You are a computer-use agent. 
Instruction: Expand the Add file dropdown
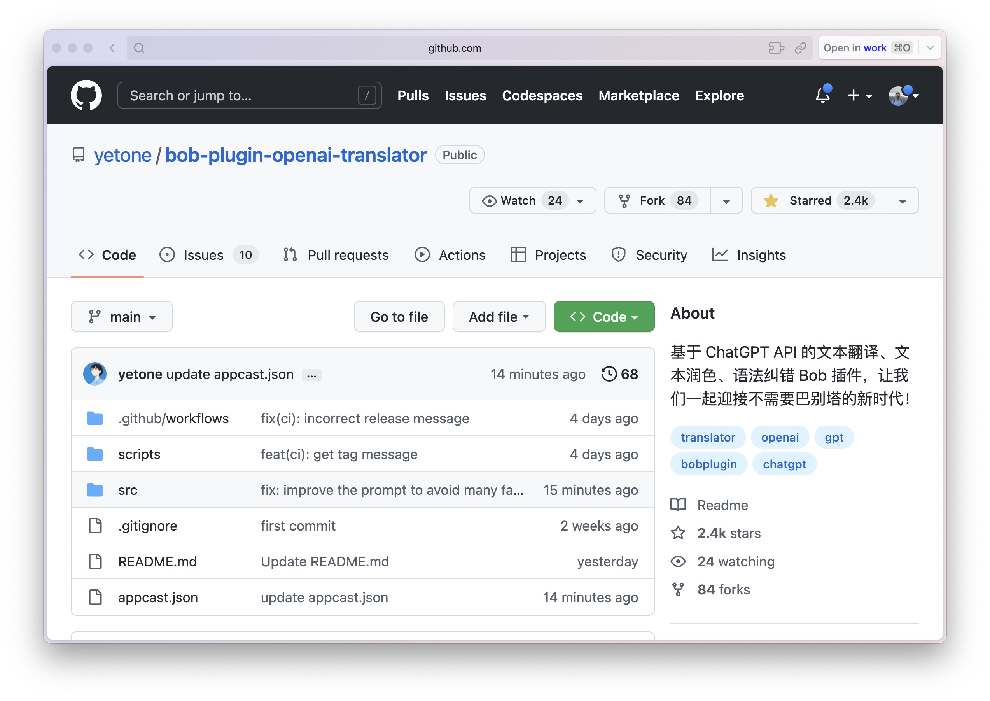(x=498, y=316)
